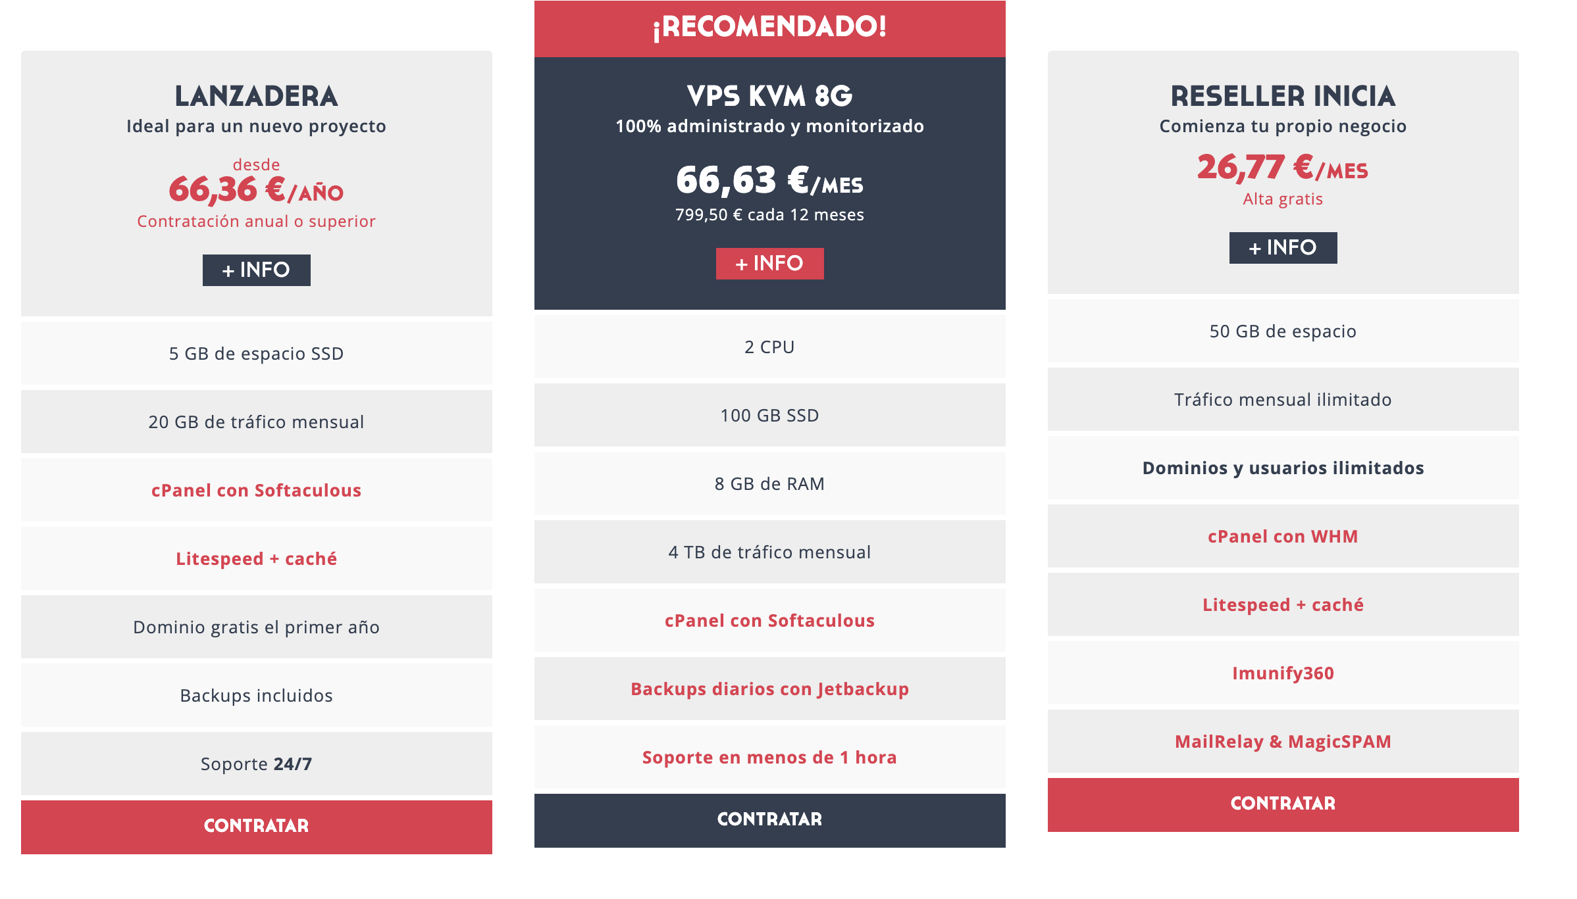
Task: Click Backups diarios con Jetbackup
Action: coord(769,689)
